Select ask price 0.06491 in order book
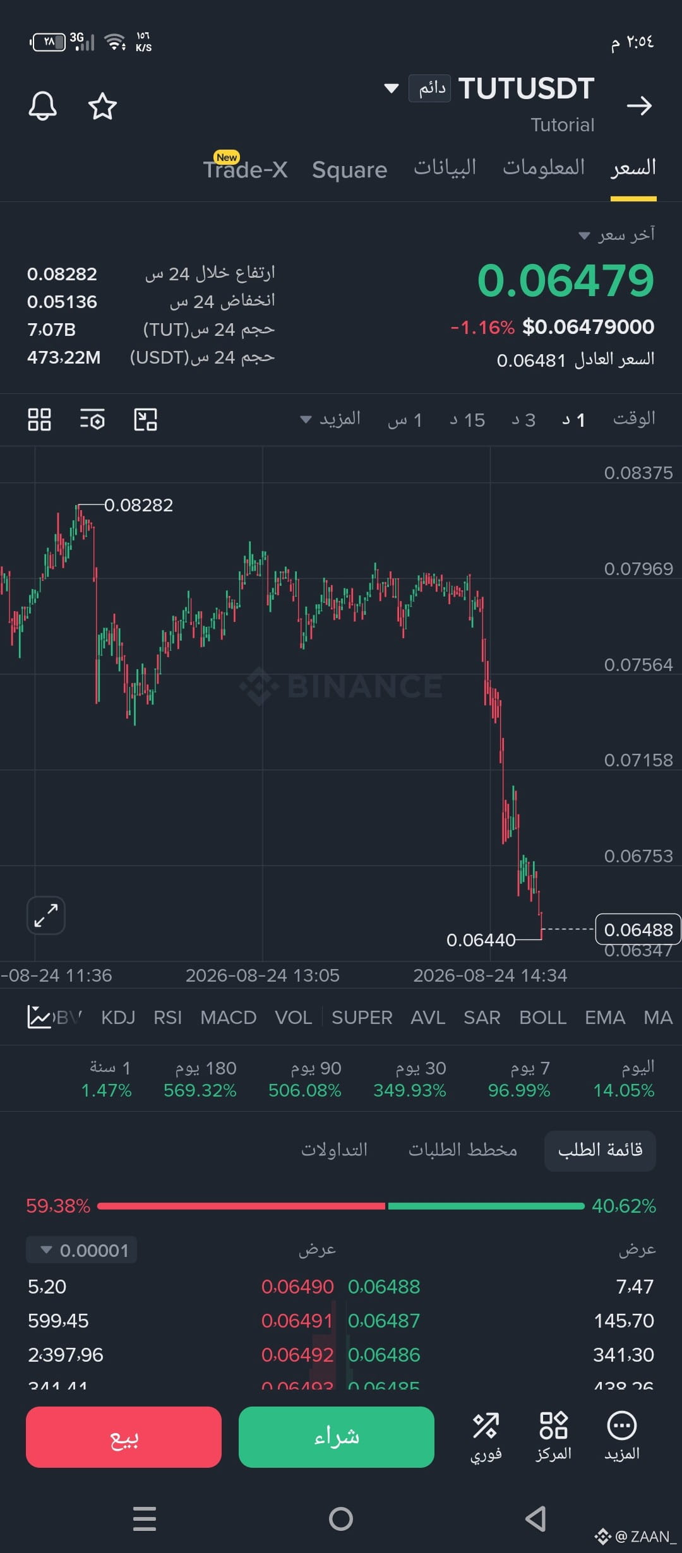Screen dimensions: 682x1553 (297, 1321)
